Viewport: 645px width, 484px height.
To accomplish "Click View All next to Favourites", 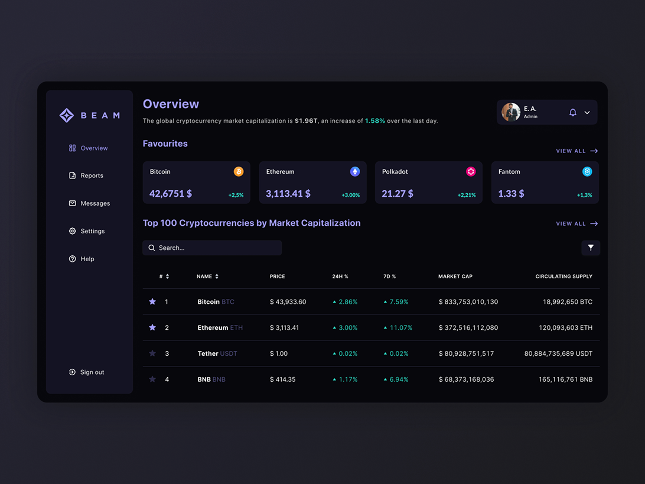I will pos(576,151).
